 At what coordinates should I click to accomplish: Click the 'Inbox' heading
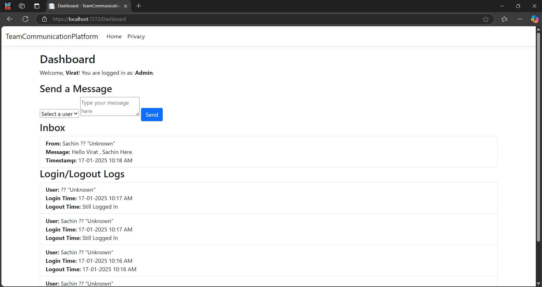point(53,128)
